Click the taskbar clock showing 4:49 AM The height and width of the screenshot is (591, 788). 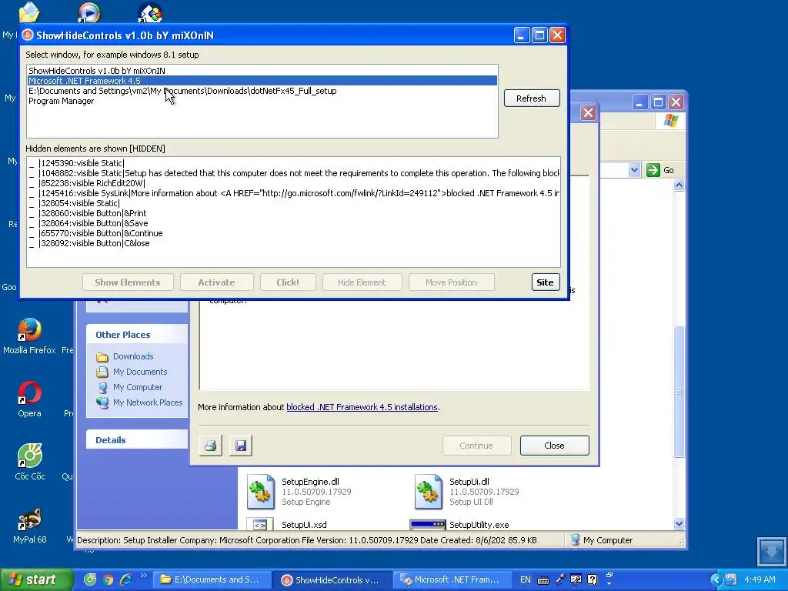click(760, 580)
